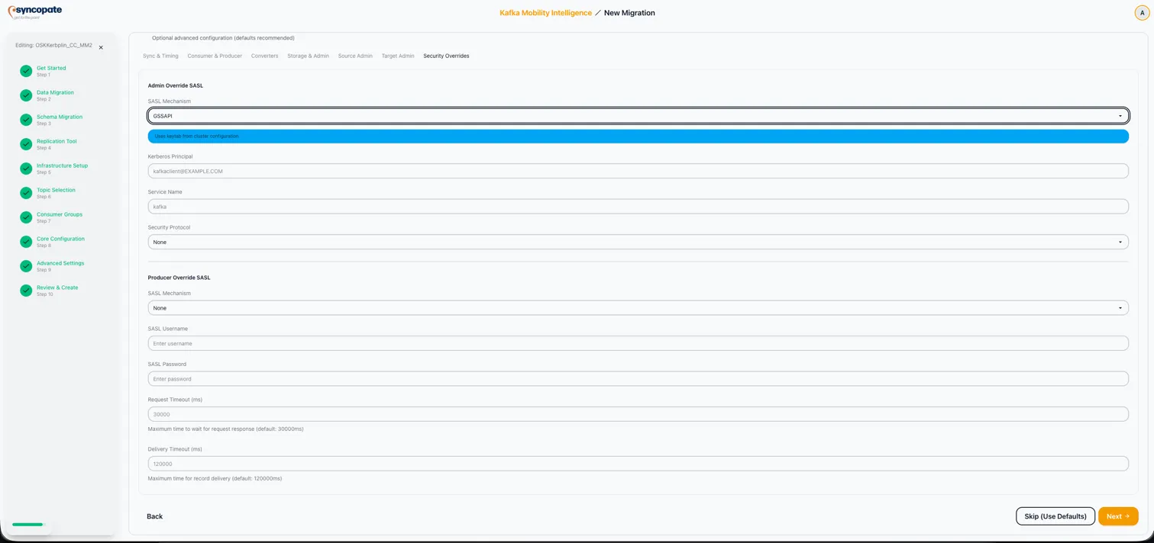Screen dimensions: 1154x543
Task: Switch to the Source Admin tab
Action: (x=355, y=56)
